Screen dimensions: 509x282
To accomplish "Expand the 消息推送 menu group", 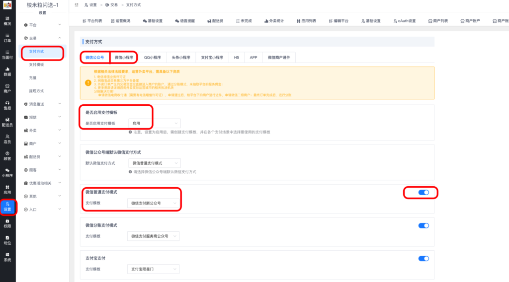I will coord(43,104).
